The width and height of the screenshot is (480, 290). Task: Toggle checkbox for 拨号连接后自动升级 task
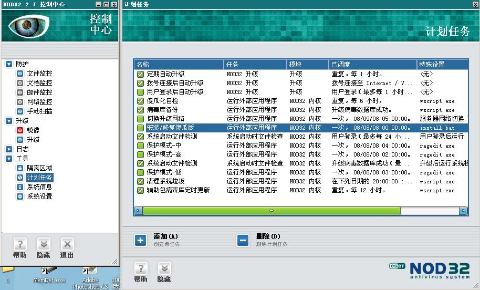click(x=140, y=83)
